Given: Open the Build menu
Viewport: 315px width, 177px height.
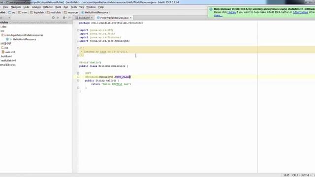Looking at the screenshot, I should tap(58, 7).
